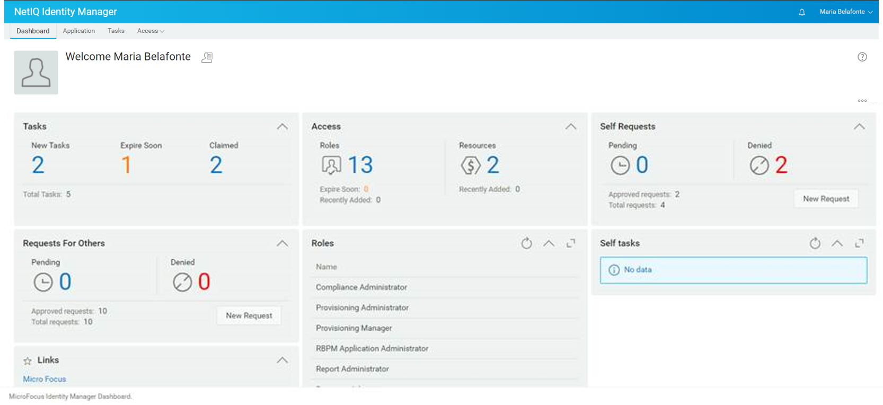Click the Links star icon
883x405 pixels.
point(28,361)
